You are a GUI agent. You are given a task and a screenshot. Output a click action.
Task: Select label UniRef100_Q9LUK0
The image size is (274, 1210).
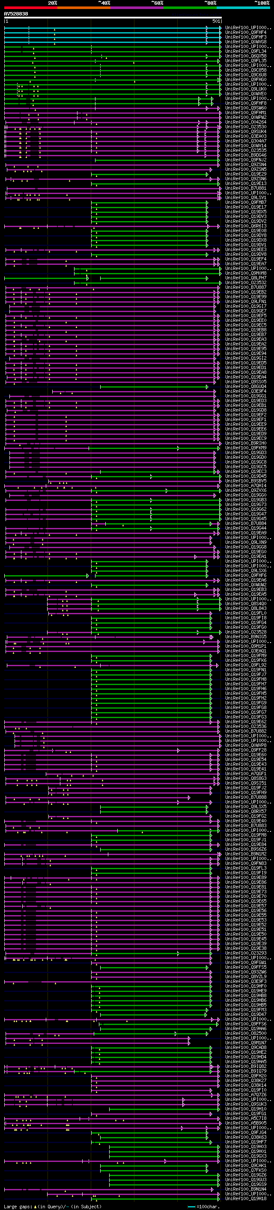[246, 89]
